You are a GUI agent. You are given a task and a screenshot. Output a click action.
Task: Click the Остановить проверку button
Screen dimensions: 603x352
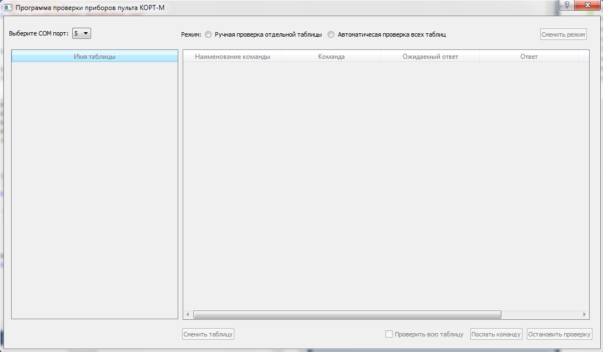point(559,334)
